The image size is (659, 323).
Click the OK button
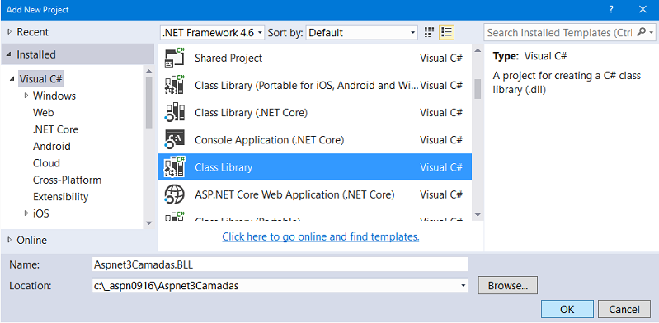pos(567,309)
